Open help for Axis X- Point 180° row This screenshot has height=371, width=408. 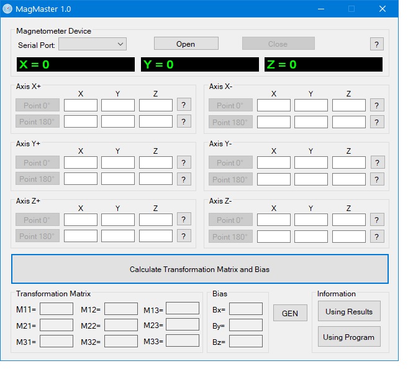377,122
